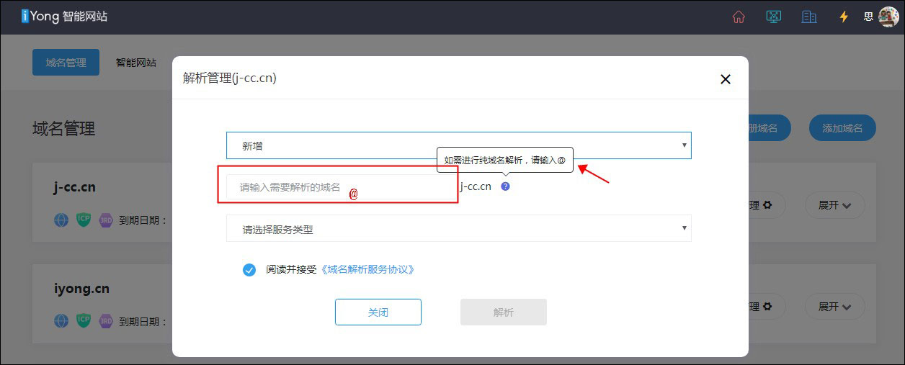Open the 请选择服务类型 dropdown
Image resolution: width=905 pixels, height=365 pixels.
[458, 229]
